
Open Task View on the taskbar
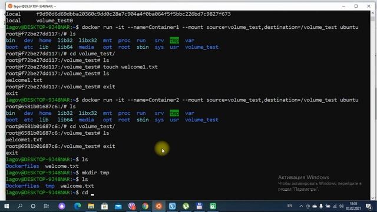(47, 206)
